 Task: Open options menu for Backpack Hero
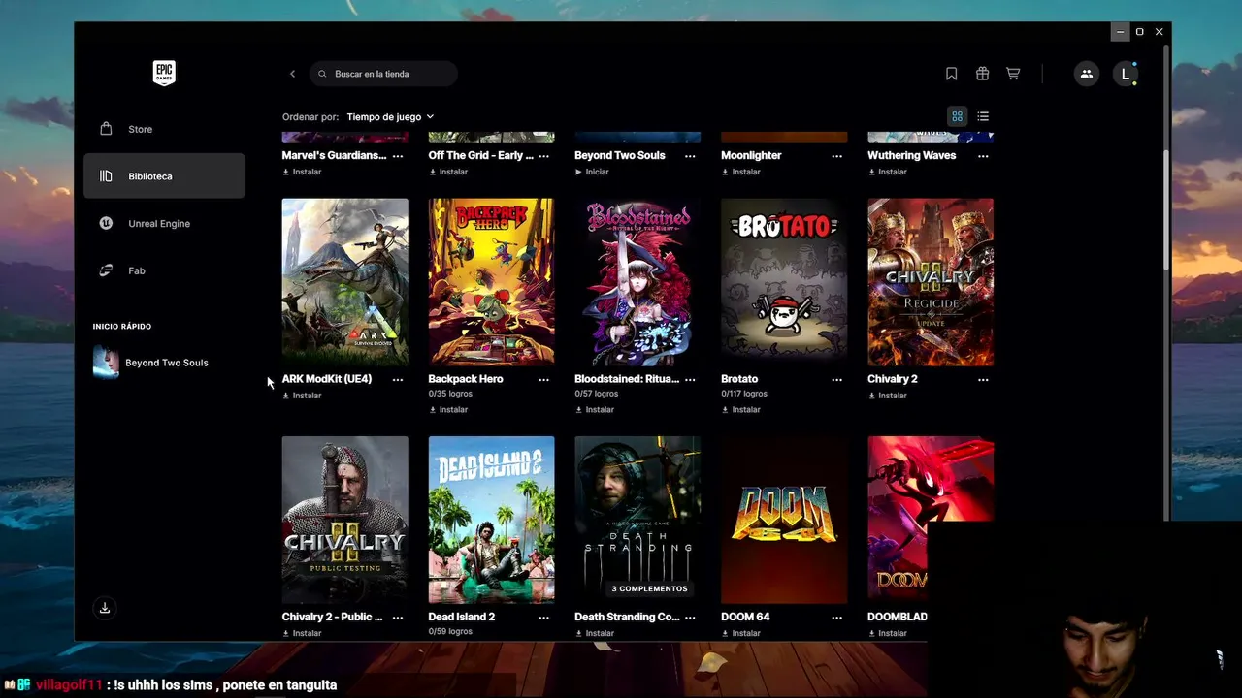543,379
